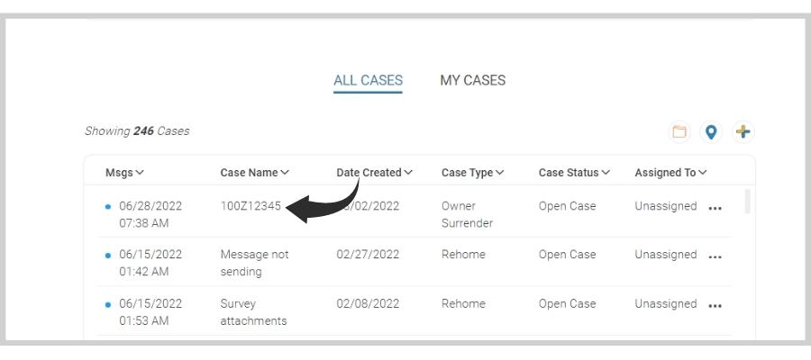The width and height of the screenshot is (811, 360).
Task: Click the orange folder icon
Action: click(679, 131)
